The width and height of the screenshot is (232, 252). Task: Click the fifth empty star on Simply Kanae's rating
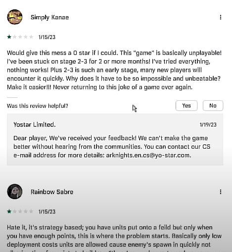coord(31,37)
